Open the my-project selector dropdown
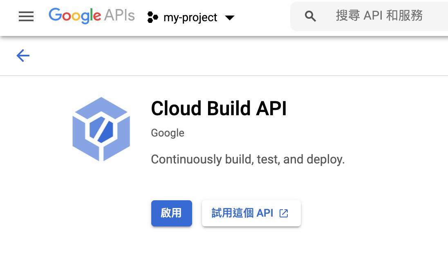448x273 pixels. point(191,18)
